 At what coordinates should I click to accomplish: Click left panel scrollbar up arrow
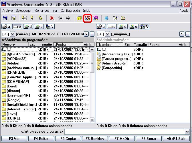pyautogui.click(x=92, y=50)
